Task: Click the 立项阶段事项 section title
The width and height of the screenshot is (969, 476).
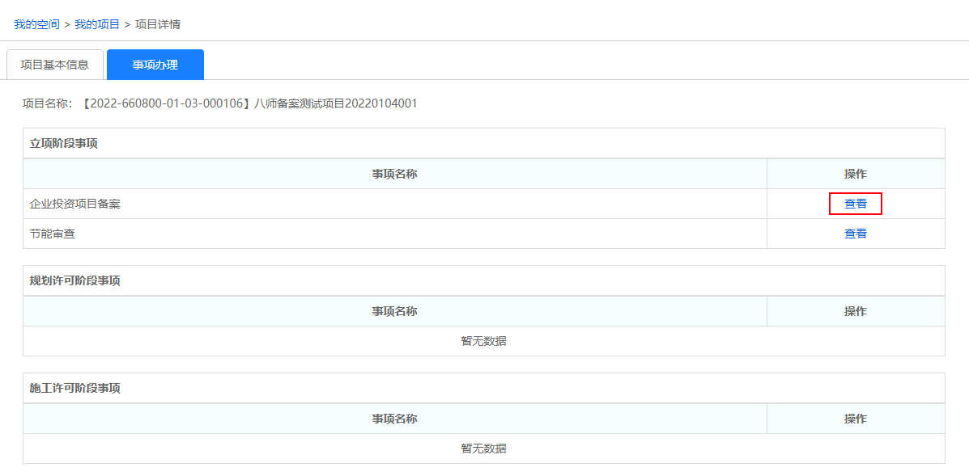Action: pyautogui.click(x=63, y=143)
